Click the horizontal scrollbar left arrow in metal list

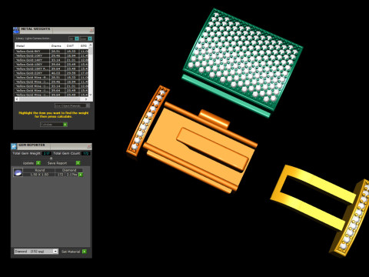coord(17,98)
